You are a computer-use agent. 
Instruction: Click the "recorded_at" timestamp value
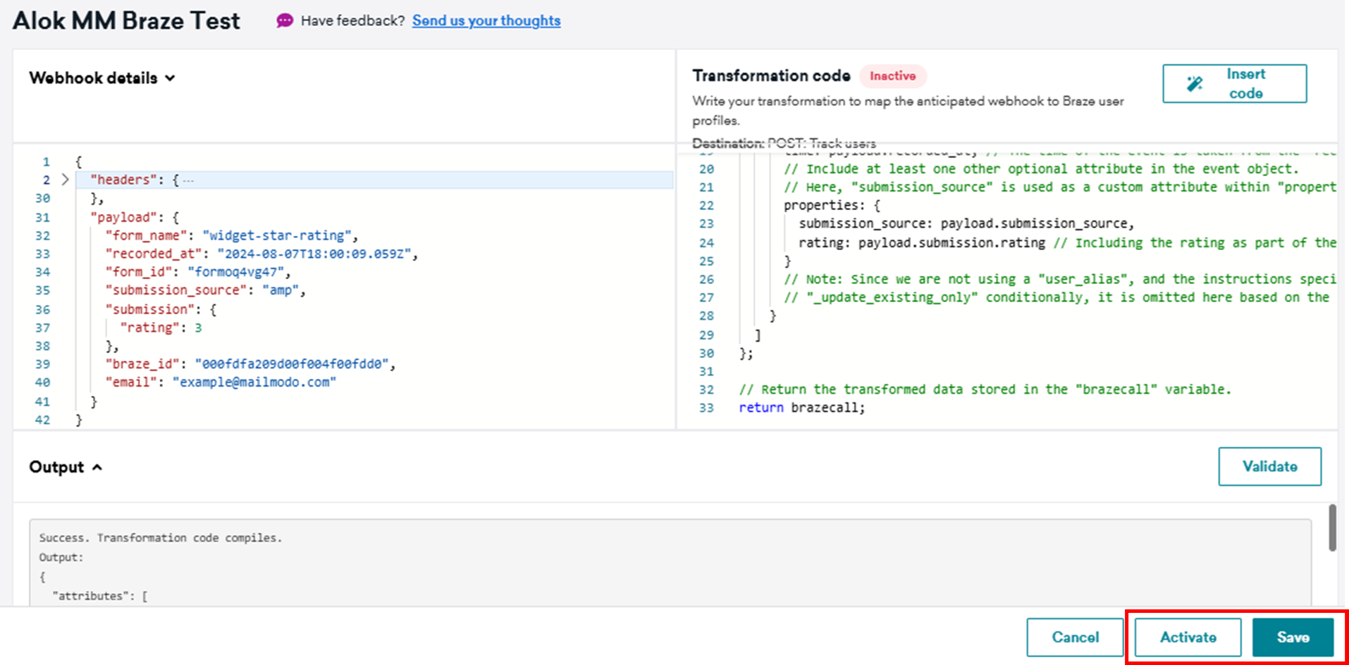[314, 254]
